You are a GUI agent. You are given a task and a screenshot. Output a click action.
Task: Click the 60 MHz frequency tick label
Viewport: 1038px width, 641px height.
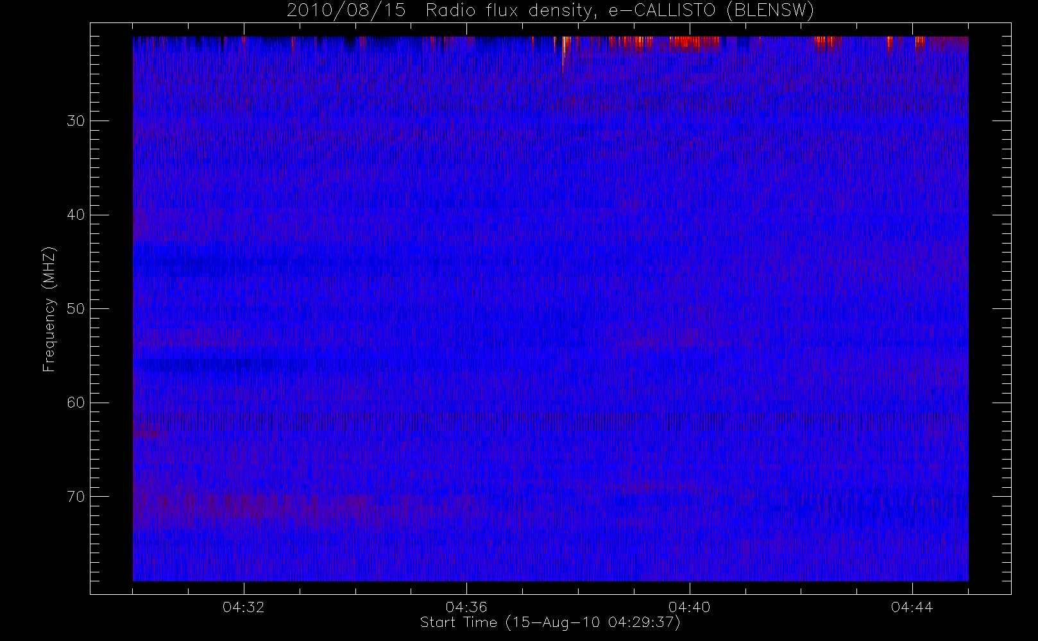[76, 403]
